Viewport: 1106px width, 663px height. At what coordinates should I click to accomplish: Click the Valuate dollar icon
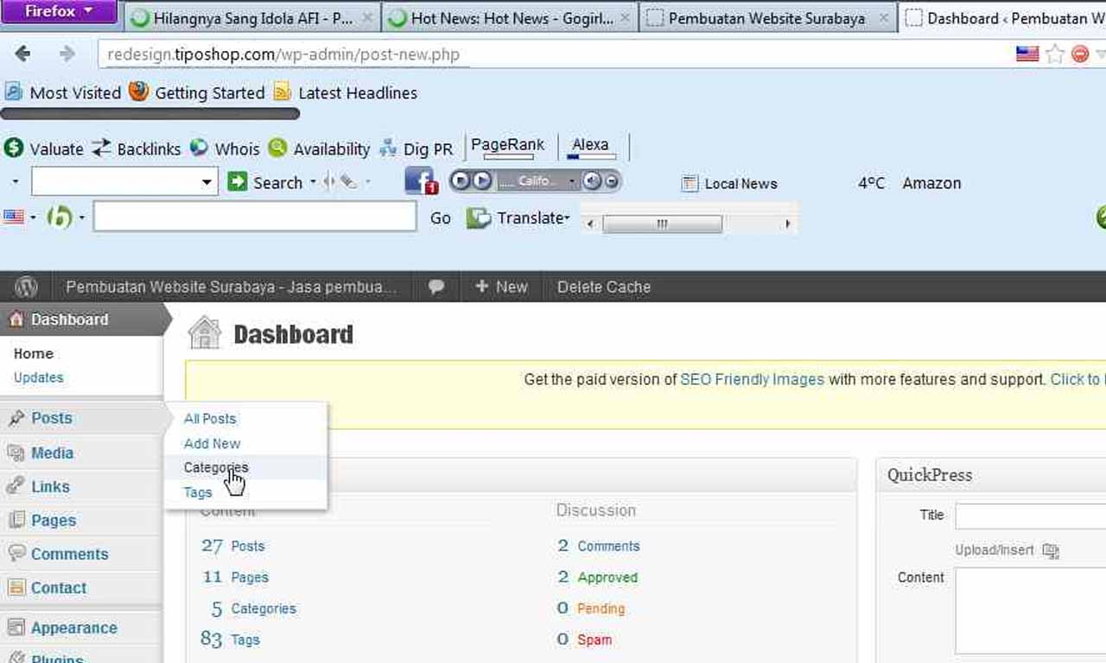14,148
